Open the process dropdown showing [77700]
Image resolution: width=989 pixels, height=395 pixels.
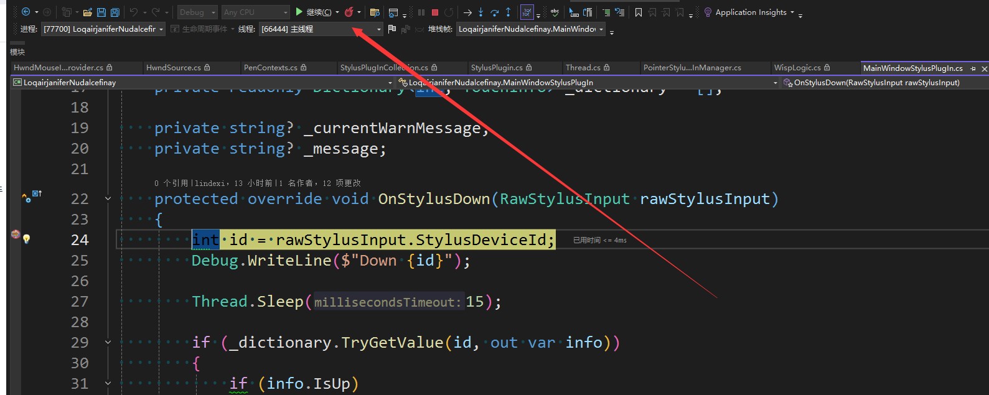click(103, 29)
